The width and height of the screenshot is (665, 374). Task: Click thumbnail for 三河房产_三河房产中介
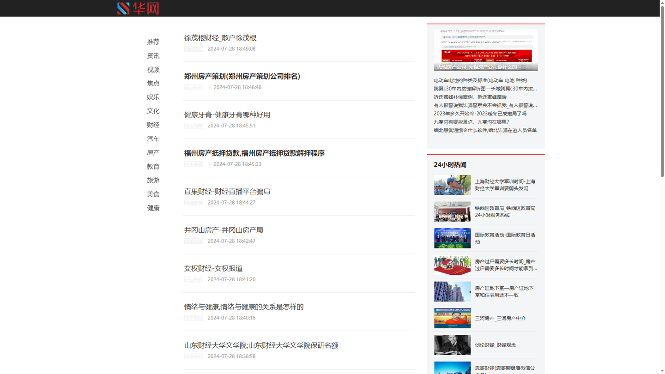point(453,318)
